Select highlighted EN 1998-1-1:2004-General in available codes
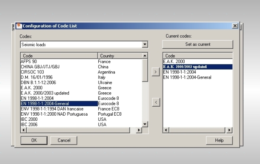This screenshot has height=164, width=260. (59, 104)
